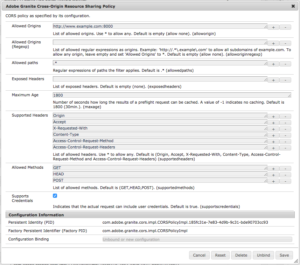
Task: Close the CORS policy dialog
Action: pyautogui.click(x=293, y=6)
